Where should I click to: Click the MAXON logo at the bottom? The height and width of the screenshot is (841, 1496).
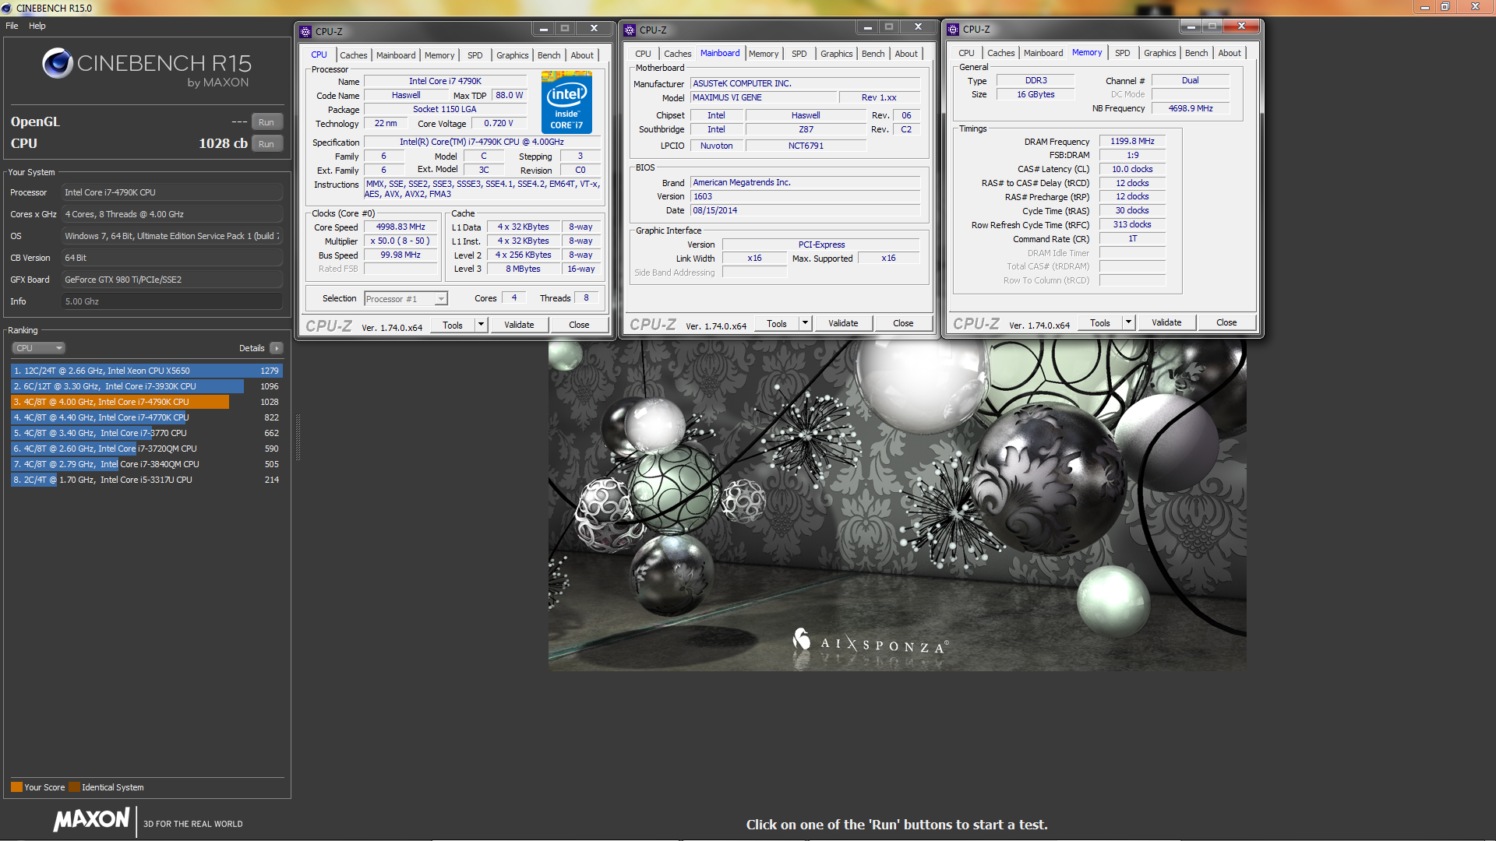point(91,819)
